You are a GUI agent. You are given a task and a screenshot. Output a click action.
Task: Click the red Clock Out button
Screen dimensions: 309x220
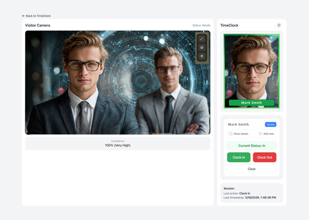pos(265,157)
